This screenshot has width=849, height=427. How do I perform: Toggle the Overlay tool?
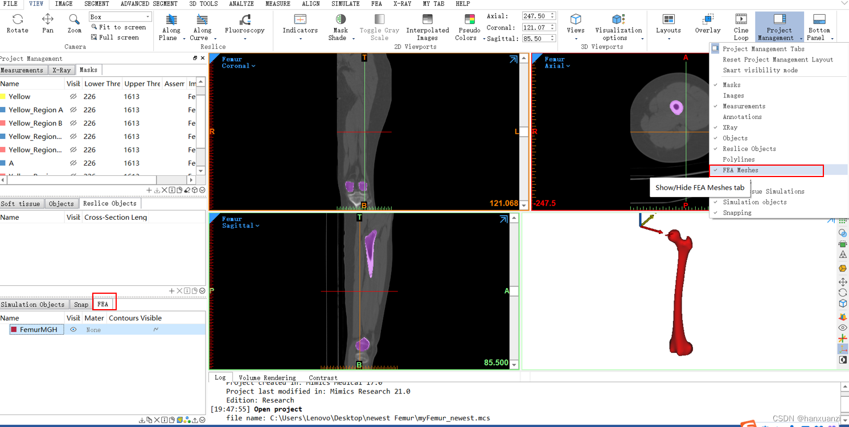click(x=708, y=24)
